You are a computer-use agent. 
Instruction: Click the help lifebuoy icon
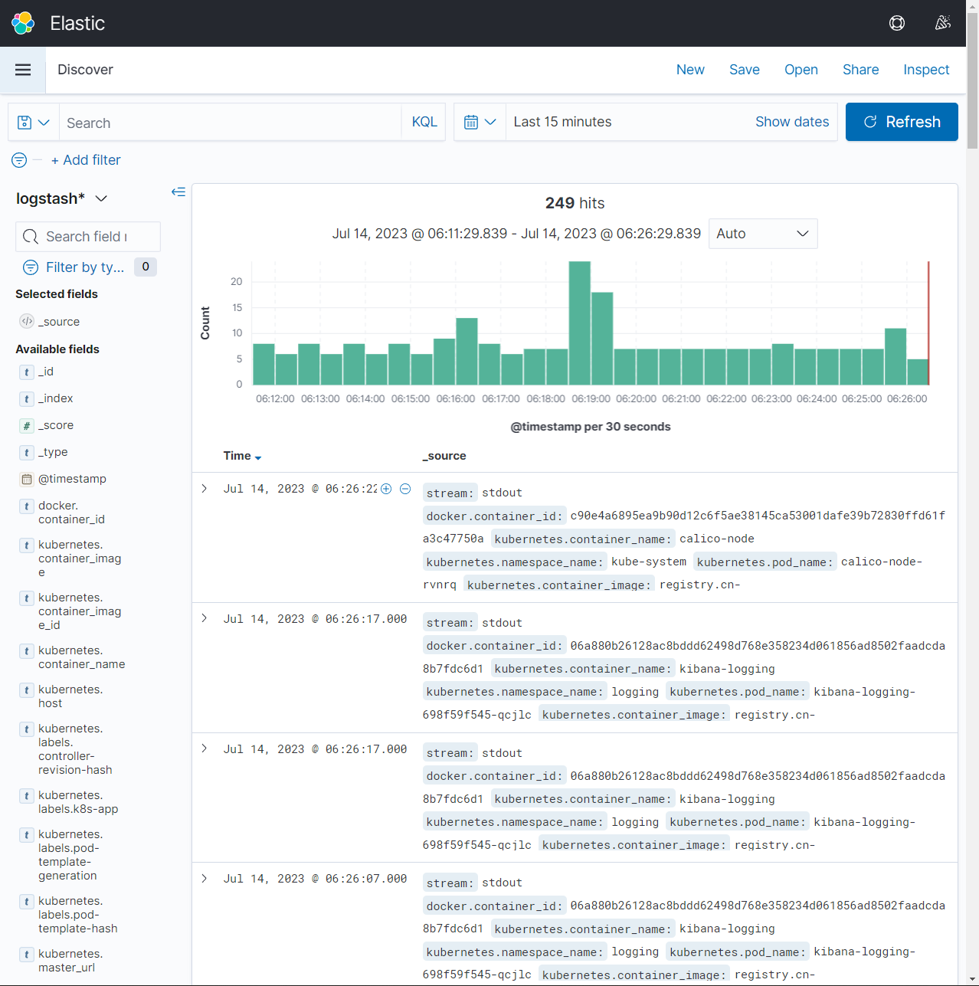click(897, 23)
